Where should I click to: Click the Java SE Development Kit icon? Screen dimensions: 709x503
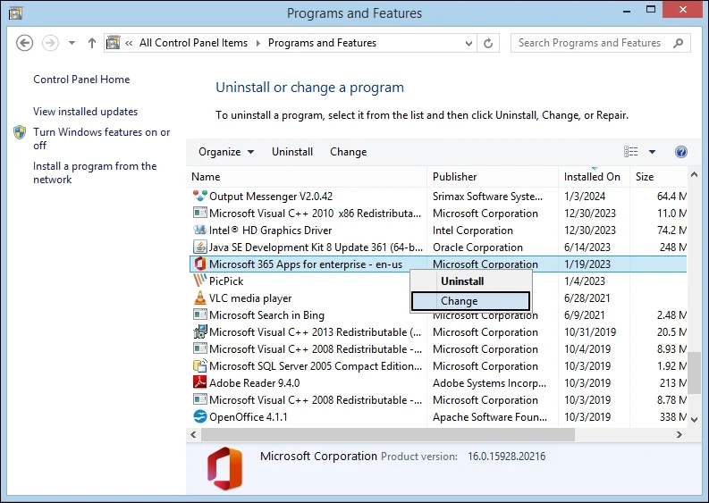200,247
